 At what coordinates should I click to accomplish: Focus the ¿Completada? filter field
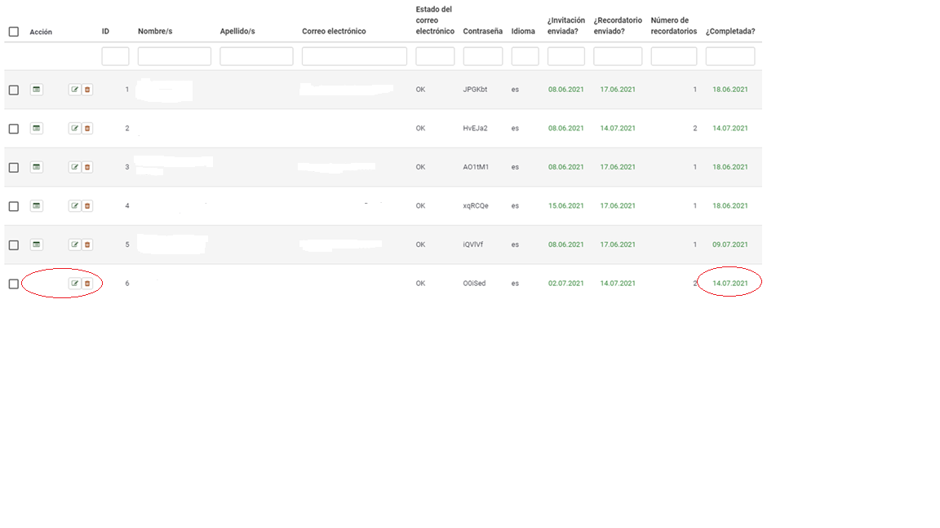[x=730, y=56]
